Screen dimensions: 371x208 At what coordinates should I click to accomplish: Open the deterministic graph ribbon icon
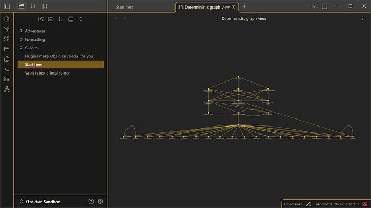click(7, 89)
